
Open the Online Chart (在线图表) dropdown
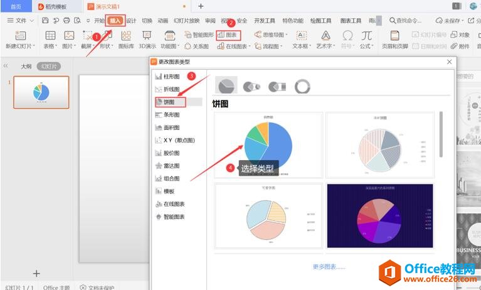(234, 46)
